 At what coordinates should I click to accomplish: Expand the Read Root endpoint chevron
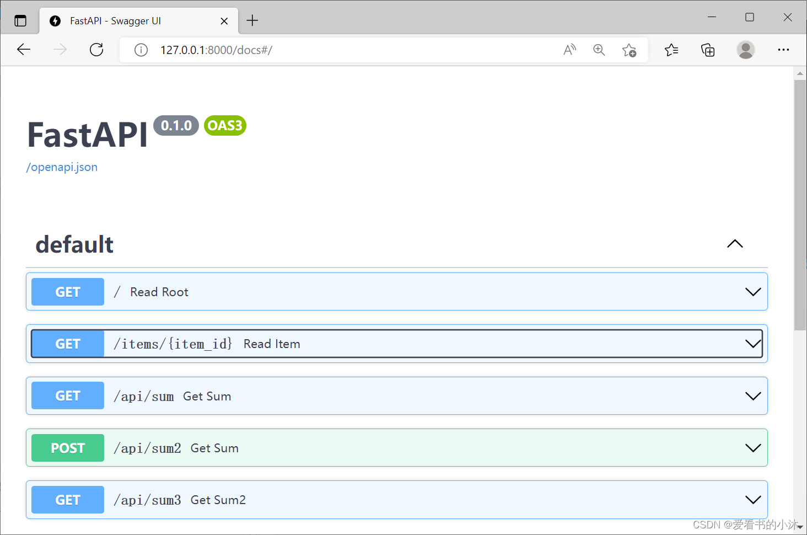753,292
